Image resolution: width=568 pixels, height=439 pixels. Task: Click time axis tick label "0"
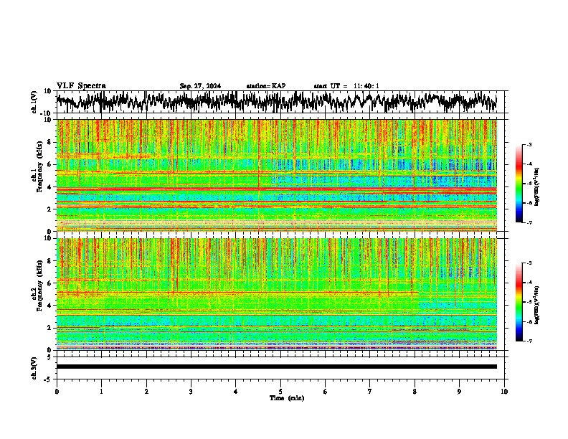pyautogui.click(x=57, y=392)
